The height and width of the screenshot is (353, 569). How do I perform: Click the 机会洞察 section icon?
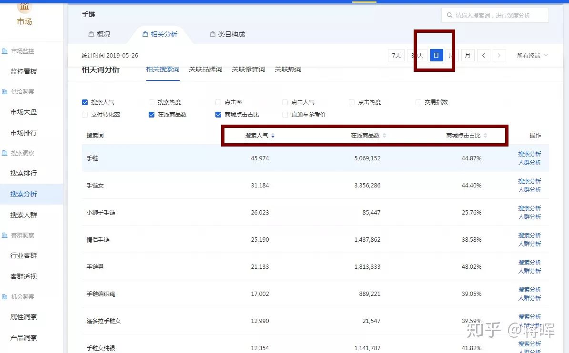click(x=5, y=296)
